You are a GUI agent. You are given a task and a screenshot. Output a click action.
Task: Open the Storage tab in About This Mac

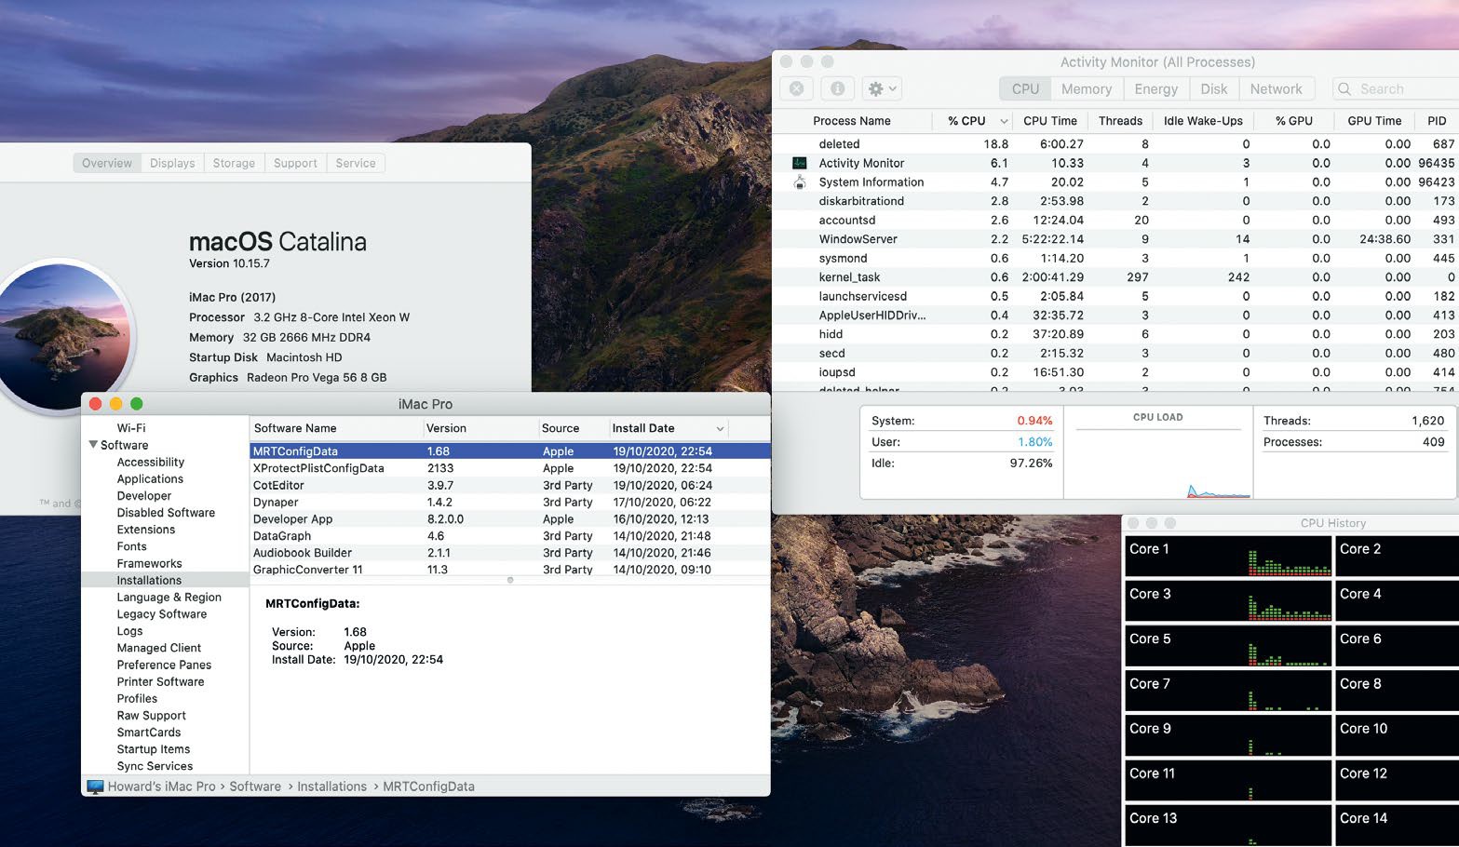[x=234, y=163]
